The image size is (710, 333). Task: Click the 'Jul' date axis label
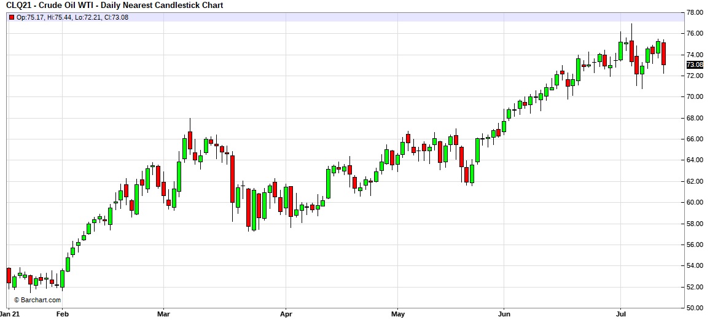click(x=620, y=313)
